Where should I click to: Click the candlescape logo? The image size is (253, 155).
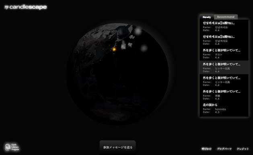point(26,7)
